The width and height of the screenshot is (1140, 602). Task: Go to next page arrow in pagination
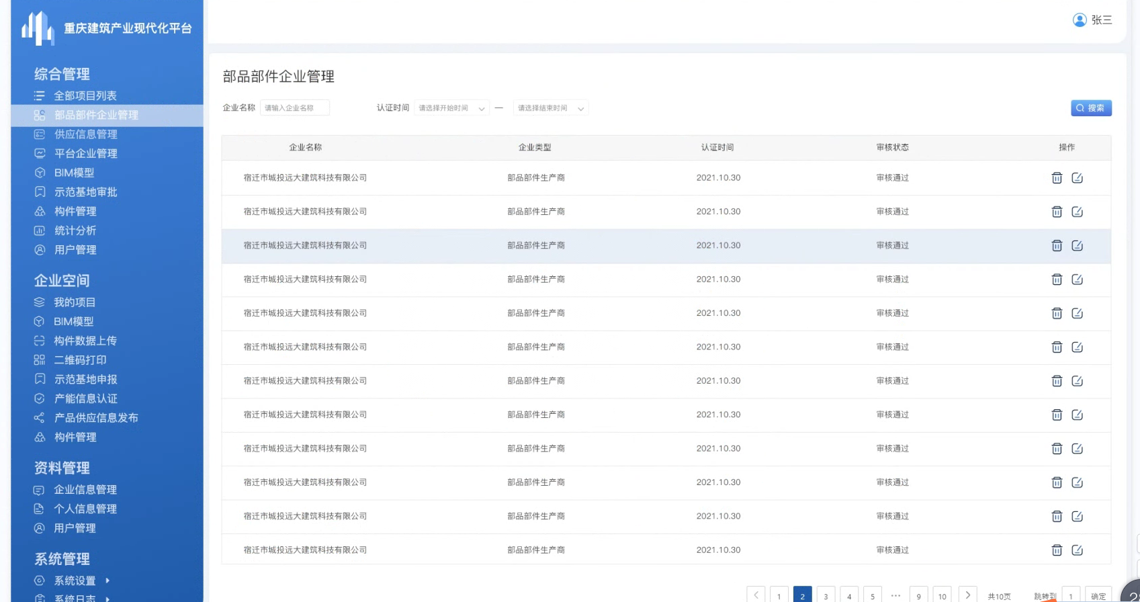pos(968,595)
